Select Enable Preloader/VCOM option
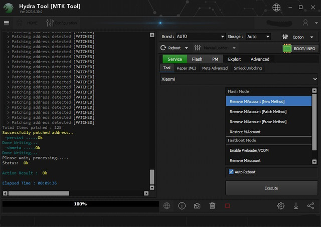Image resolution: width=321 pixels, height=227 pixels. 269,150
